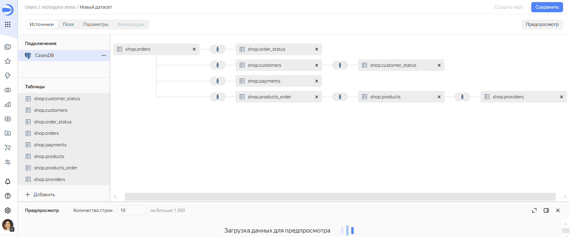Open help question mark icon
572x237 pixels.
pyautogui.click(x=8, y=196)
